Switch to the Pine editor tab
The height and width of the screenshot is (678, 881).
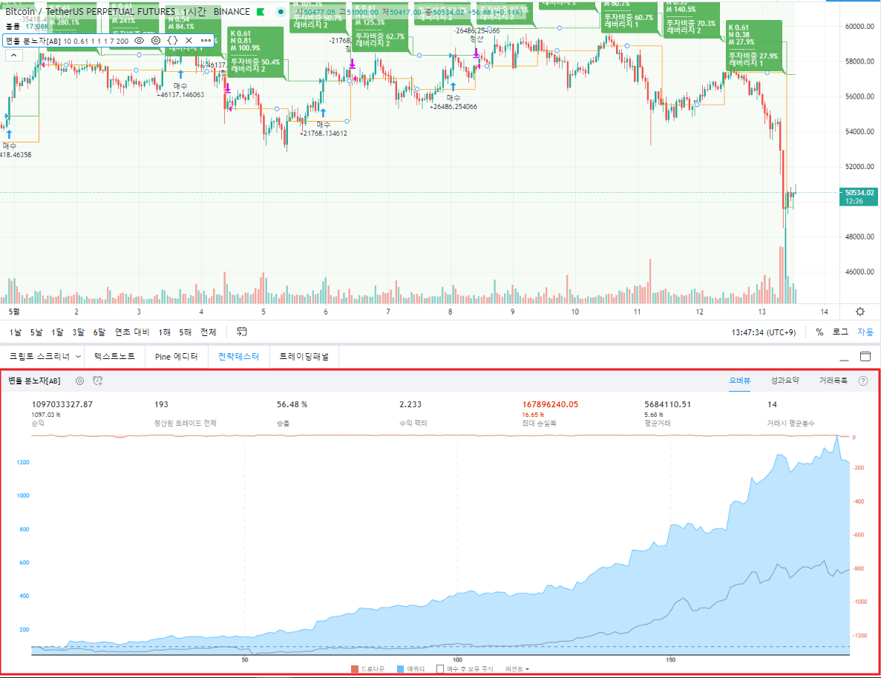(176, 357)
